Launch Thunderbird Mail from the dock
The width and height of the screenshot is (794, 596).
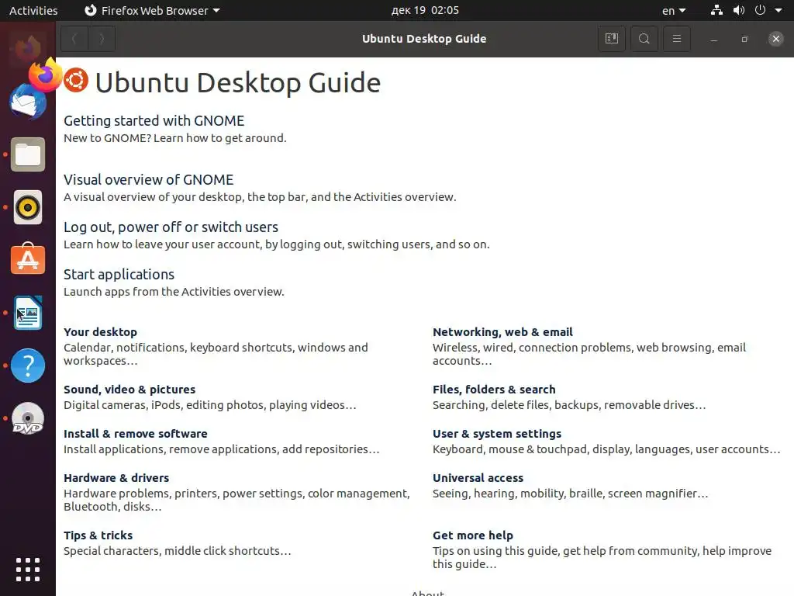(27, 103)
